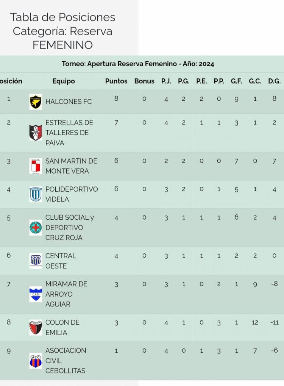Click Miramar de Arroyo Aguiar CAM logo

click(36, 294)
